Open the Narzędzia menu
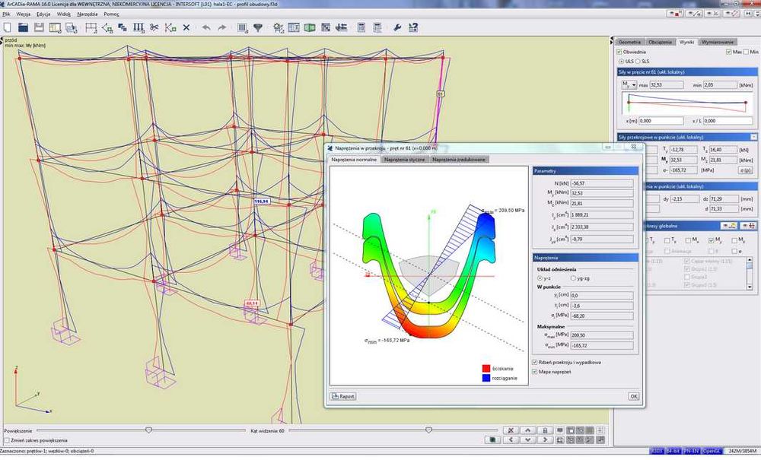 tap(87, 14)
